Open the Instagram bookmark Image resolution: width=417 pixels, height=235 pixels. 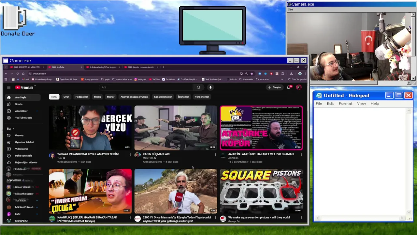click(x=140, y=79)
